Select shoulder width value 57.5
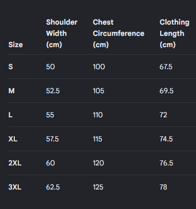This screenshot has width=196, height=209. (x=52, y=139)
